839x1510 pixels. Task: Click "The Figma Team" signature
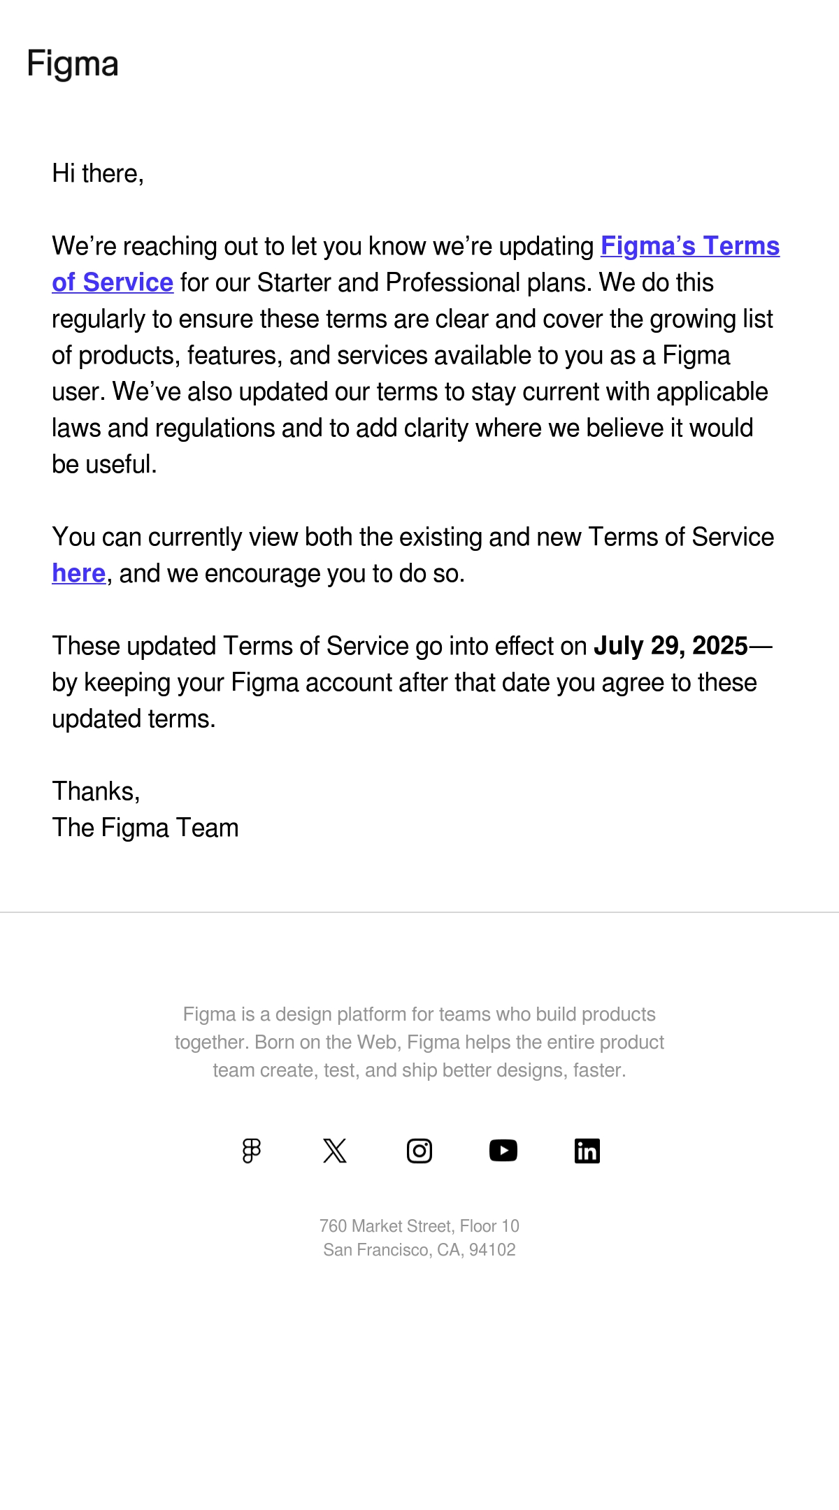pos(145,828)
